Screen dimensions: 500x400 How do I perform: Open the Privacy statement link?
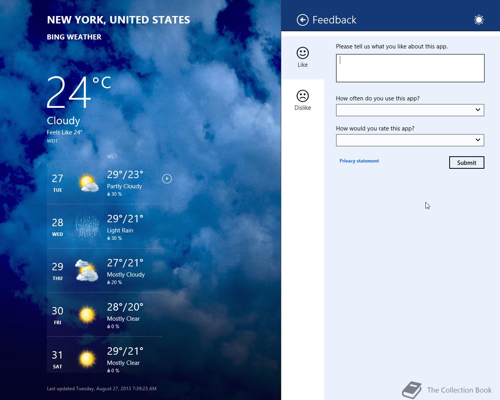(x=359, y=161)
